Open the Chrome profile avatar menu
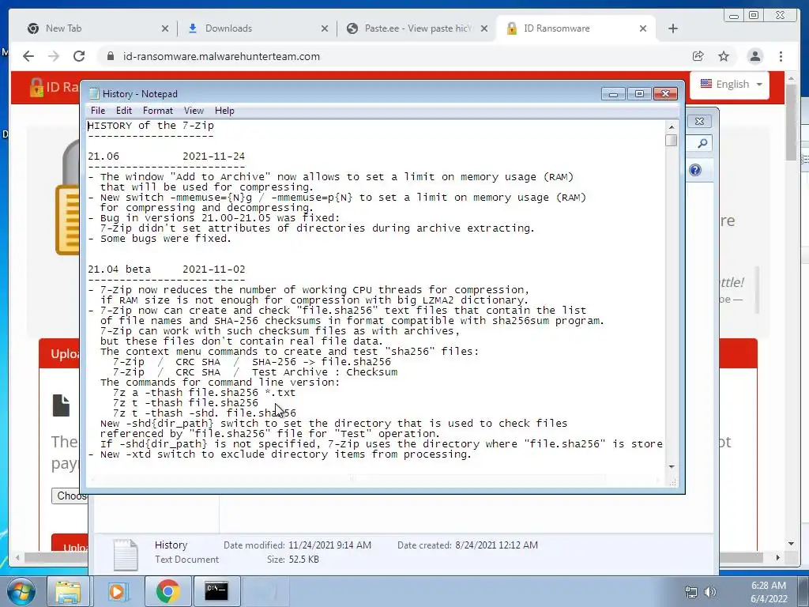This screenshot has height=607, width=809. click(x=754, y=56)
